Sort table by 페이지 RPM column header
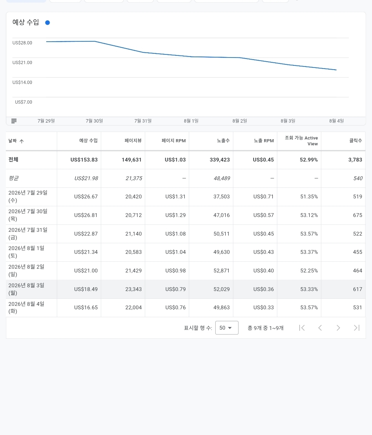Screen dimensions: 372x435 point(174,141)
